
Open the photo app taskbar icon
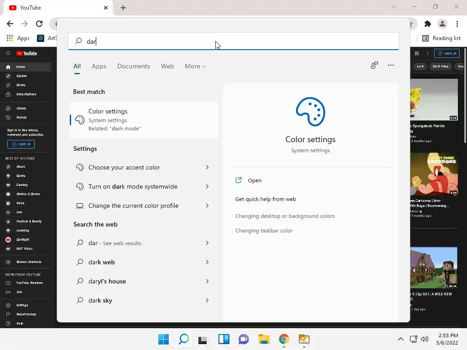tap(304, 339)
